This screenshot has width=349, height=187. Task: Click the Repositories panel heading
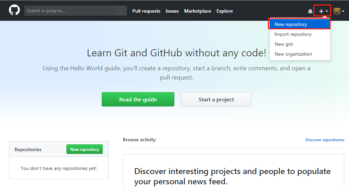(28, 149)
